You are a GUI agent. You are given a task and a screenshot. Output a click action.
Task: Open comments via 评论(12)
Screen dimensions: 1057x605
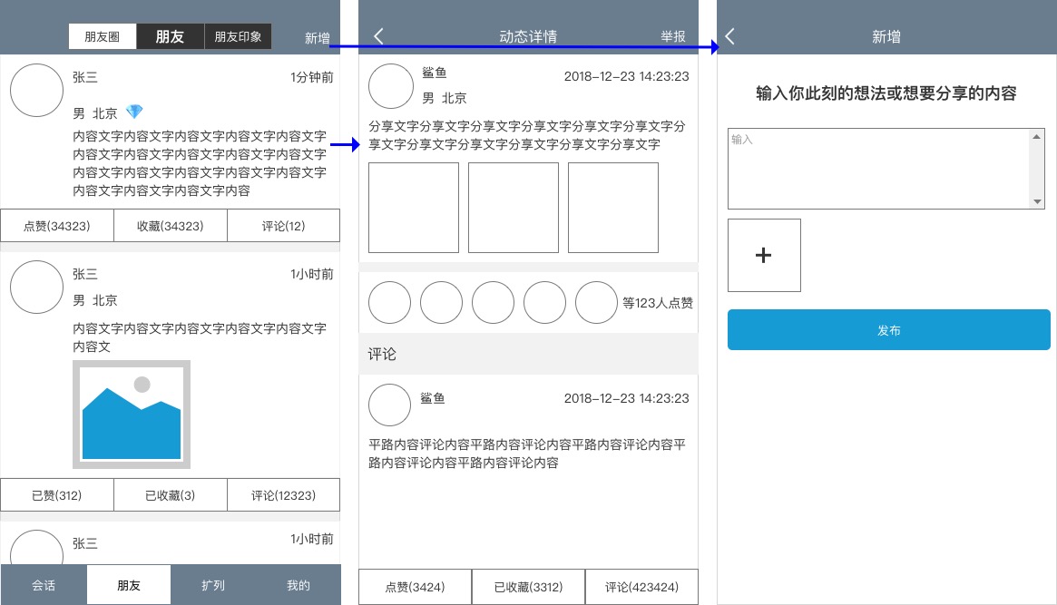(284, 226)
